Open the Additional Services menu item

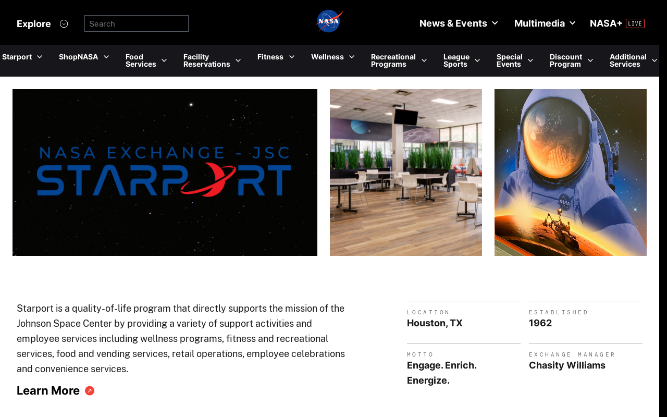(628, 60)
